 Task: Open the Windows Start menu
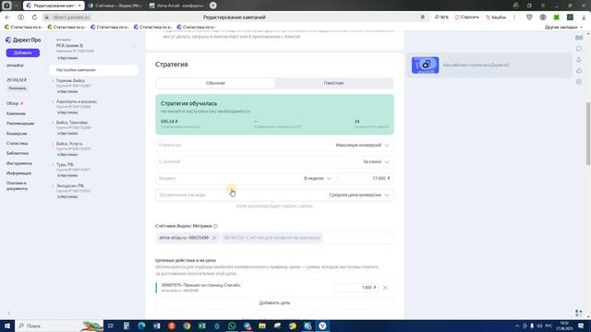[x=7, y=326]
